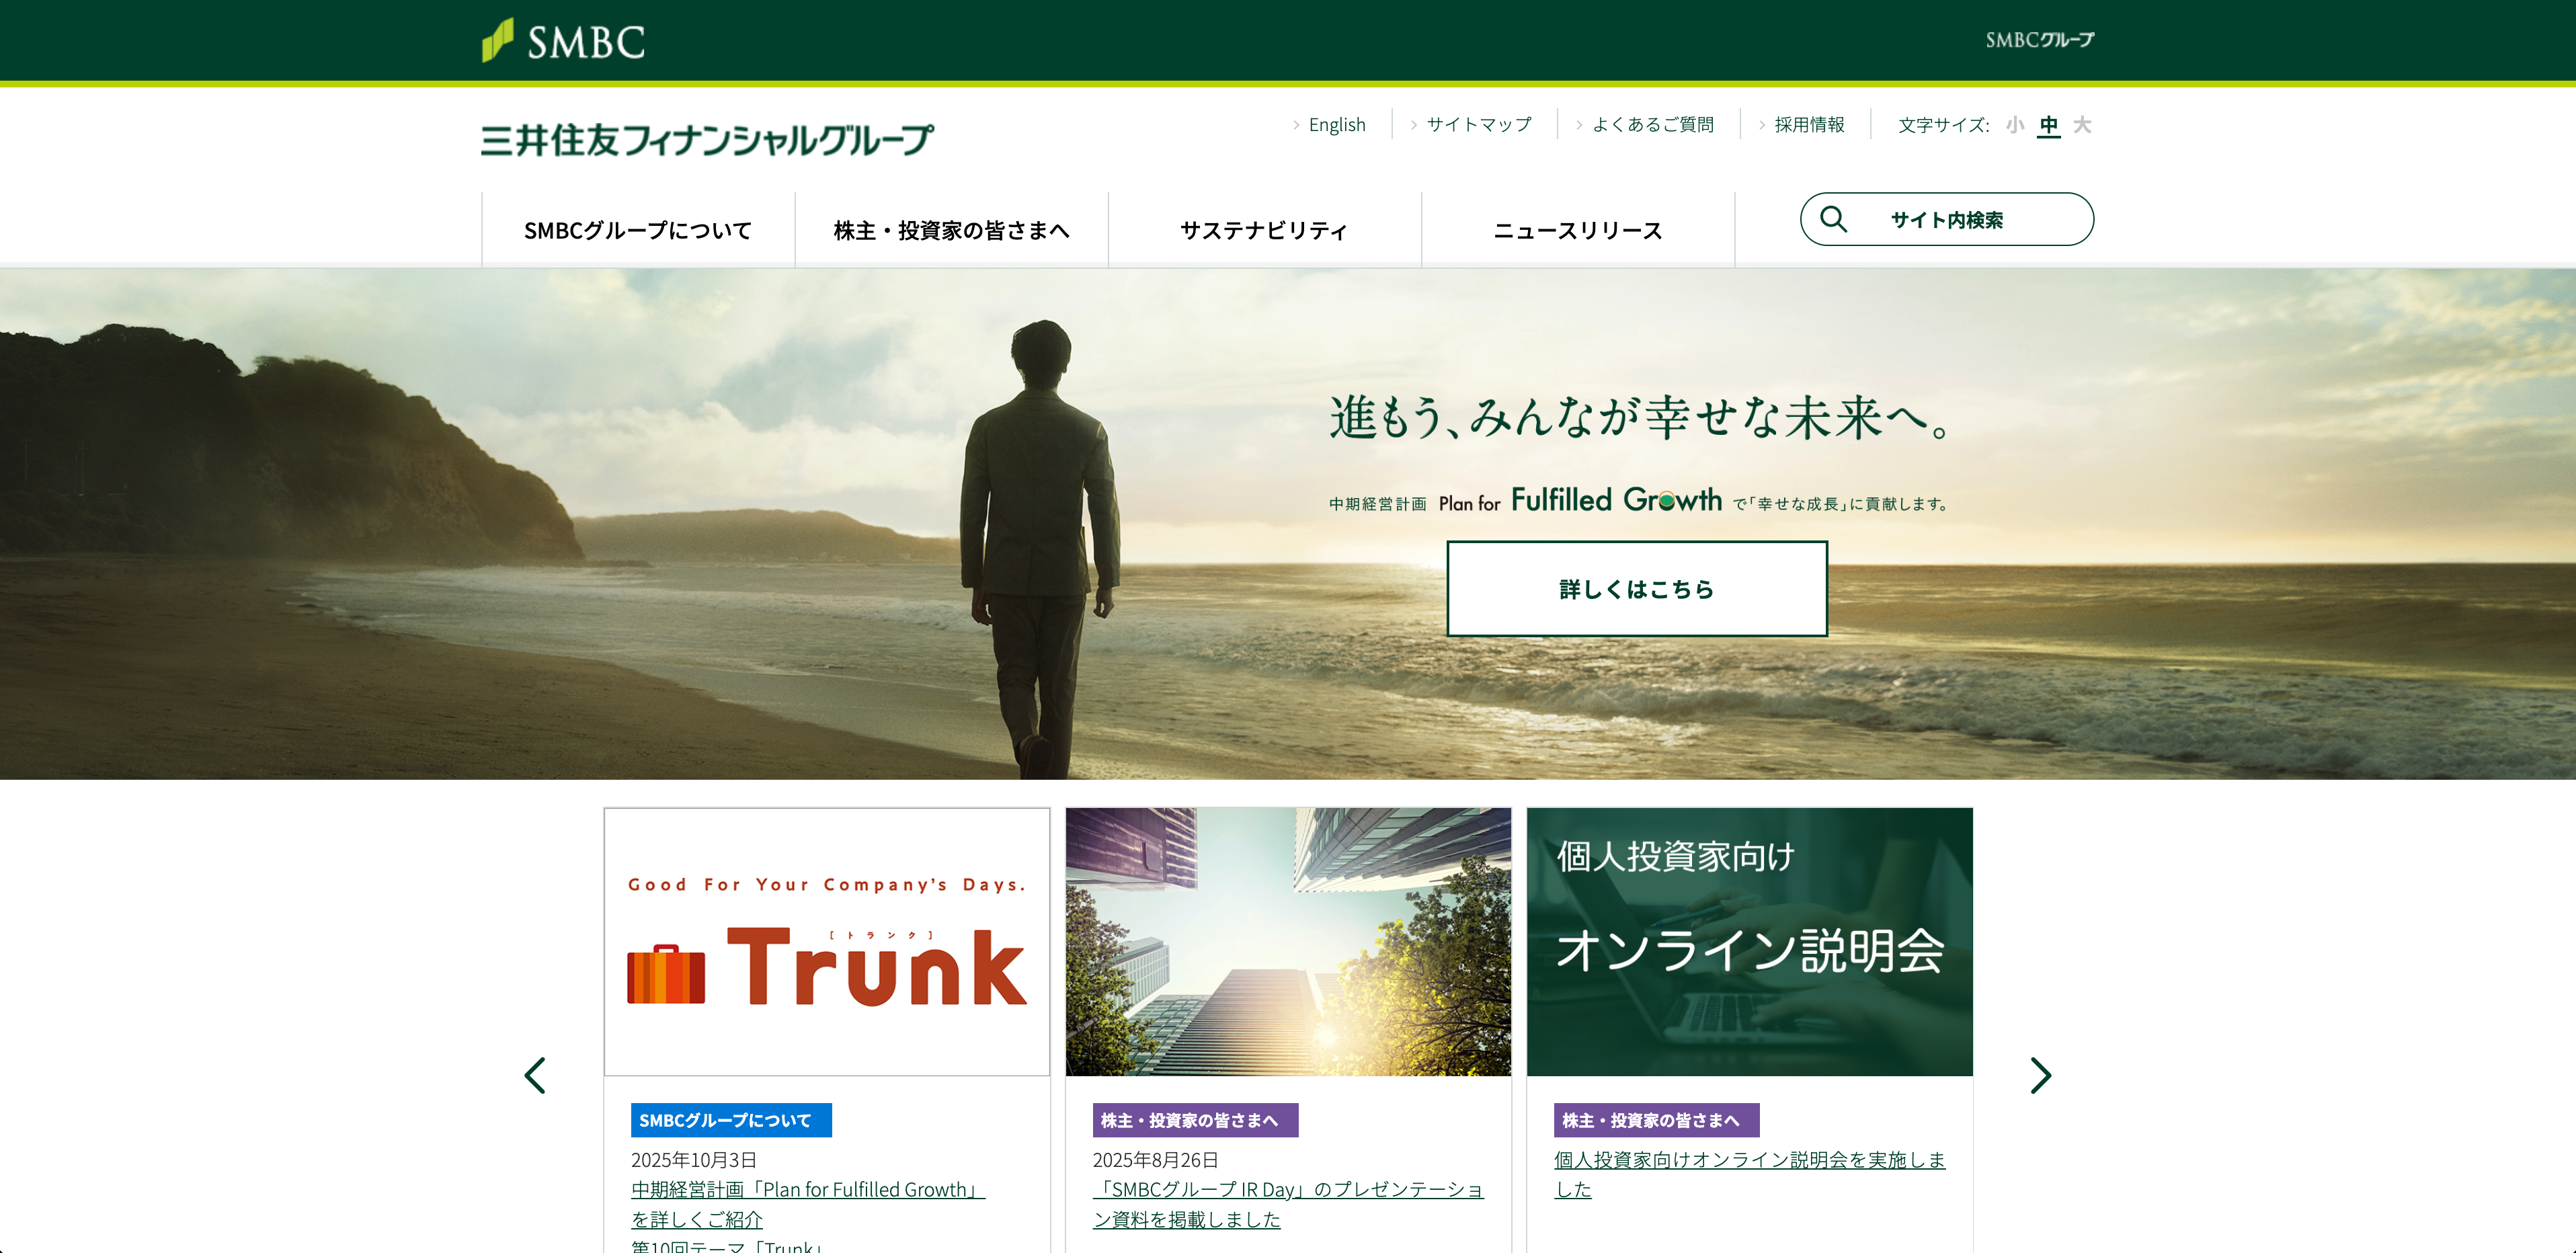
Task: Switch to the English site link
Action: [x=1336, y=125]
